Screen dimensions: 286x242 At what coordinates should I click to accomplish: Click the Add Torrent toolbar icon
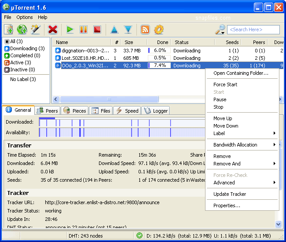coord(8,29)
